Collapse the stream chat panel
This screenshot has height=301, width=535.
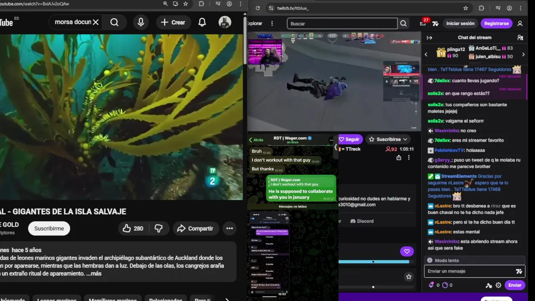click(x=429, y=38)
